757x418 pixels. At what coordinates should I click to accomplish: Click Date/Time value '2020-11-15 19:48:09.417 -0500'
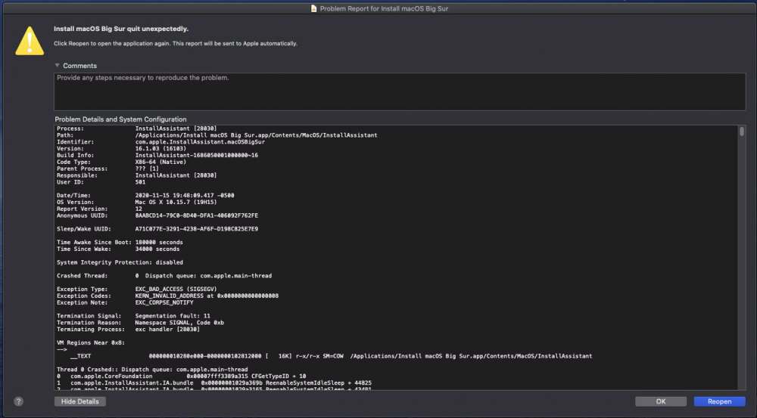click(x=185, y=196)
